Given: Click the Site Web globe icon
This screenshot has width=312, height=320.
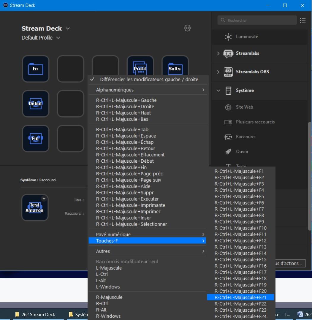Looking at the screenshot, I should (228, 107).
